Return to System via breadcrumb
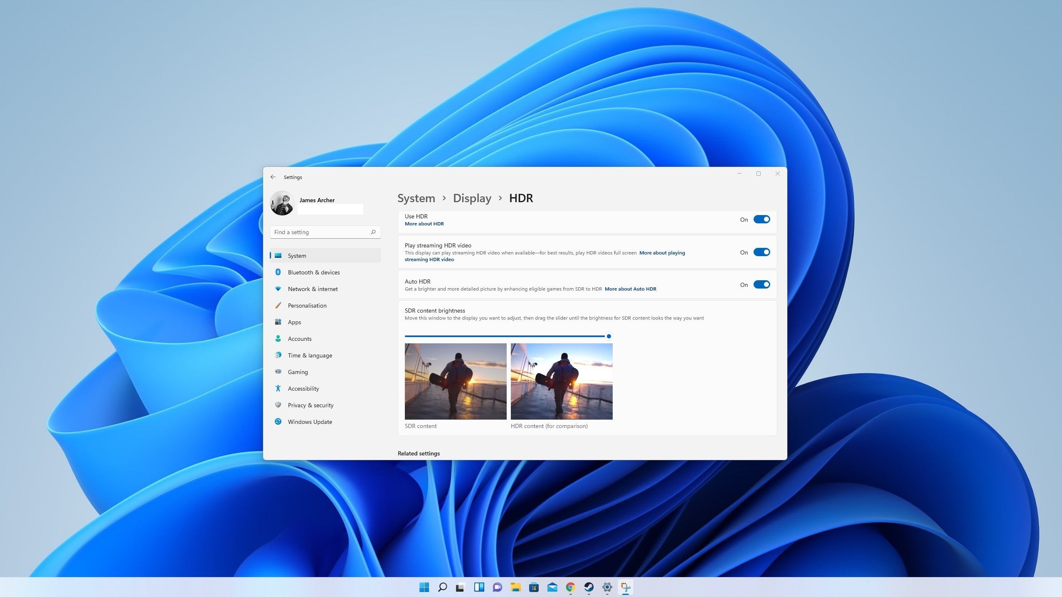 (416, 198)
